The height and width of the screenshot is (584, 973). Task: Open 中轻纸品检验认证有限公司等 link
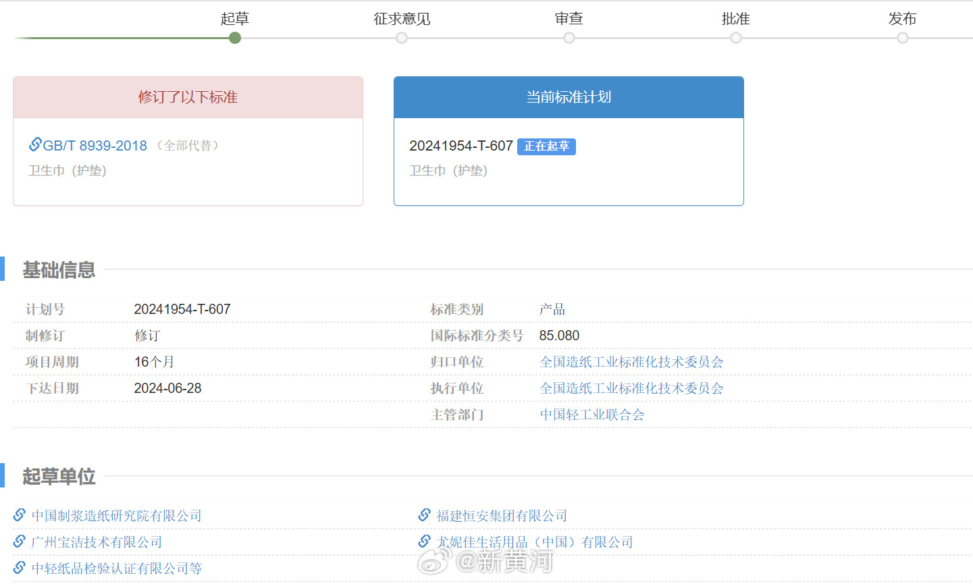pos(116,568)
